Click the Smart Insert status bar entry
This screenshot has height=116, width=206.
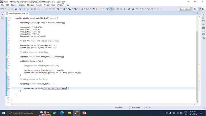coord(135,108)
